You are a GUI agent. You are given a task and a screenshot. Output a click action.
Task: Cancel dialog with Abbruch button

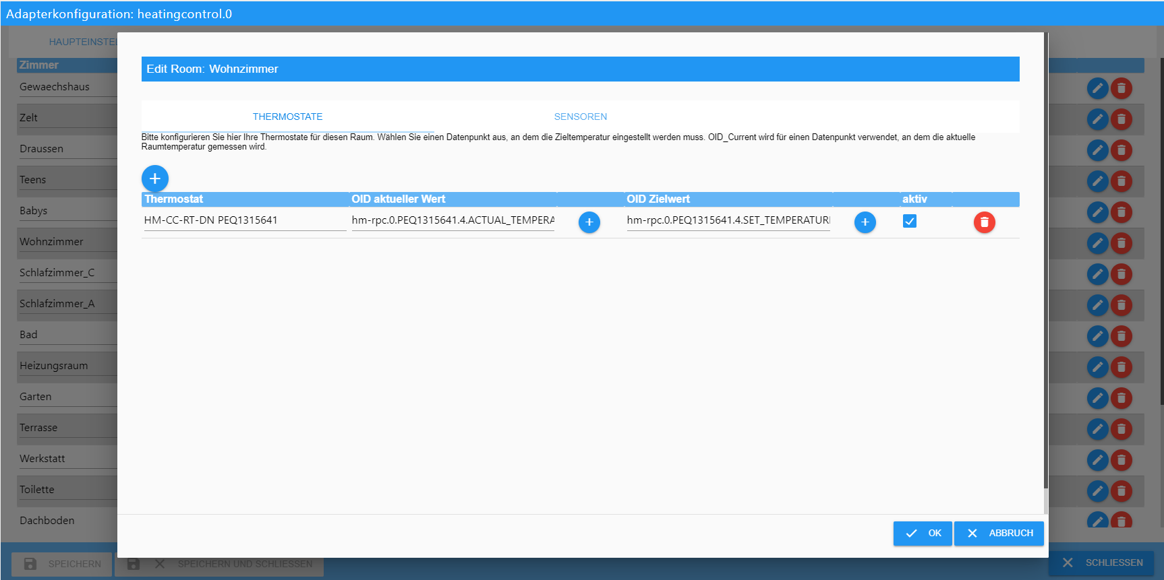[999, 533]
